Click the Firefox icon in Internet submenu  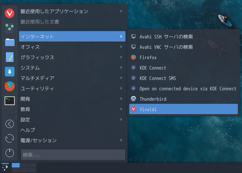pos(133,57)
